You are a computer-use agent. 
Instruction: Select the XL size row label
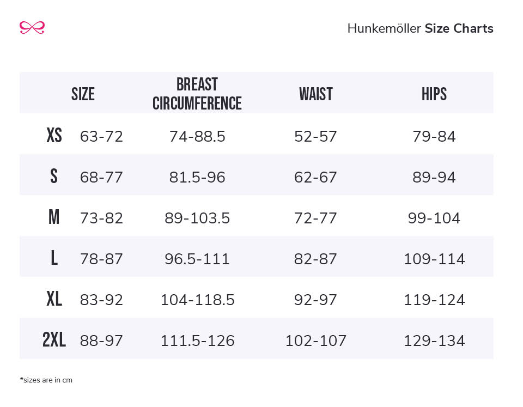[54, 299]
